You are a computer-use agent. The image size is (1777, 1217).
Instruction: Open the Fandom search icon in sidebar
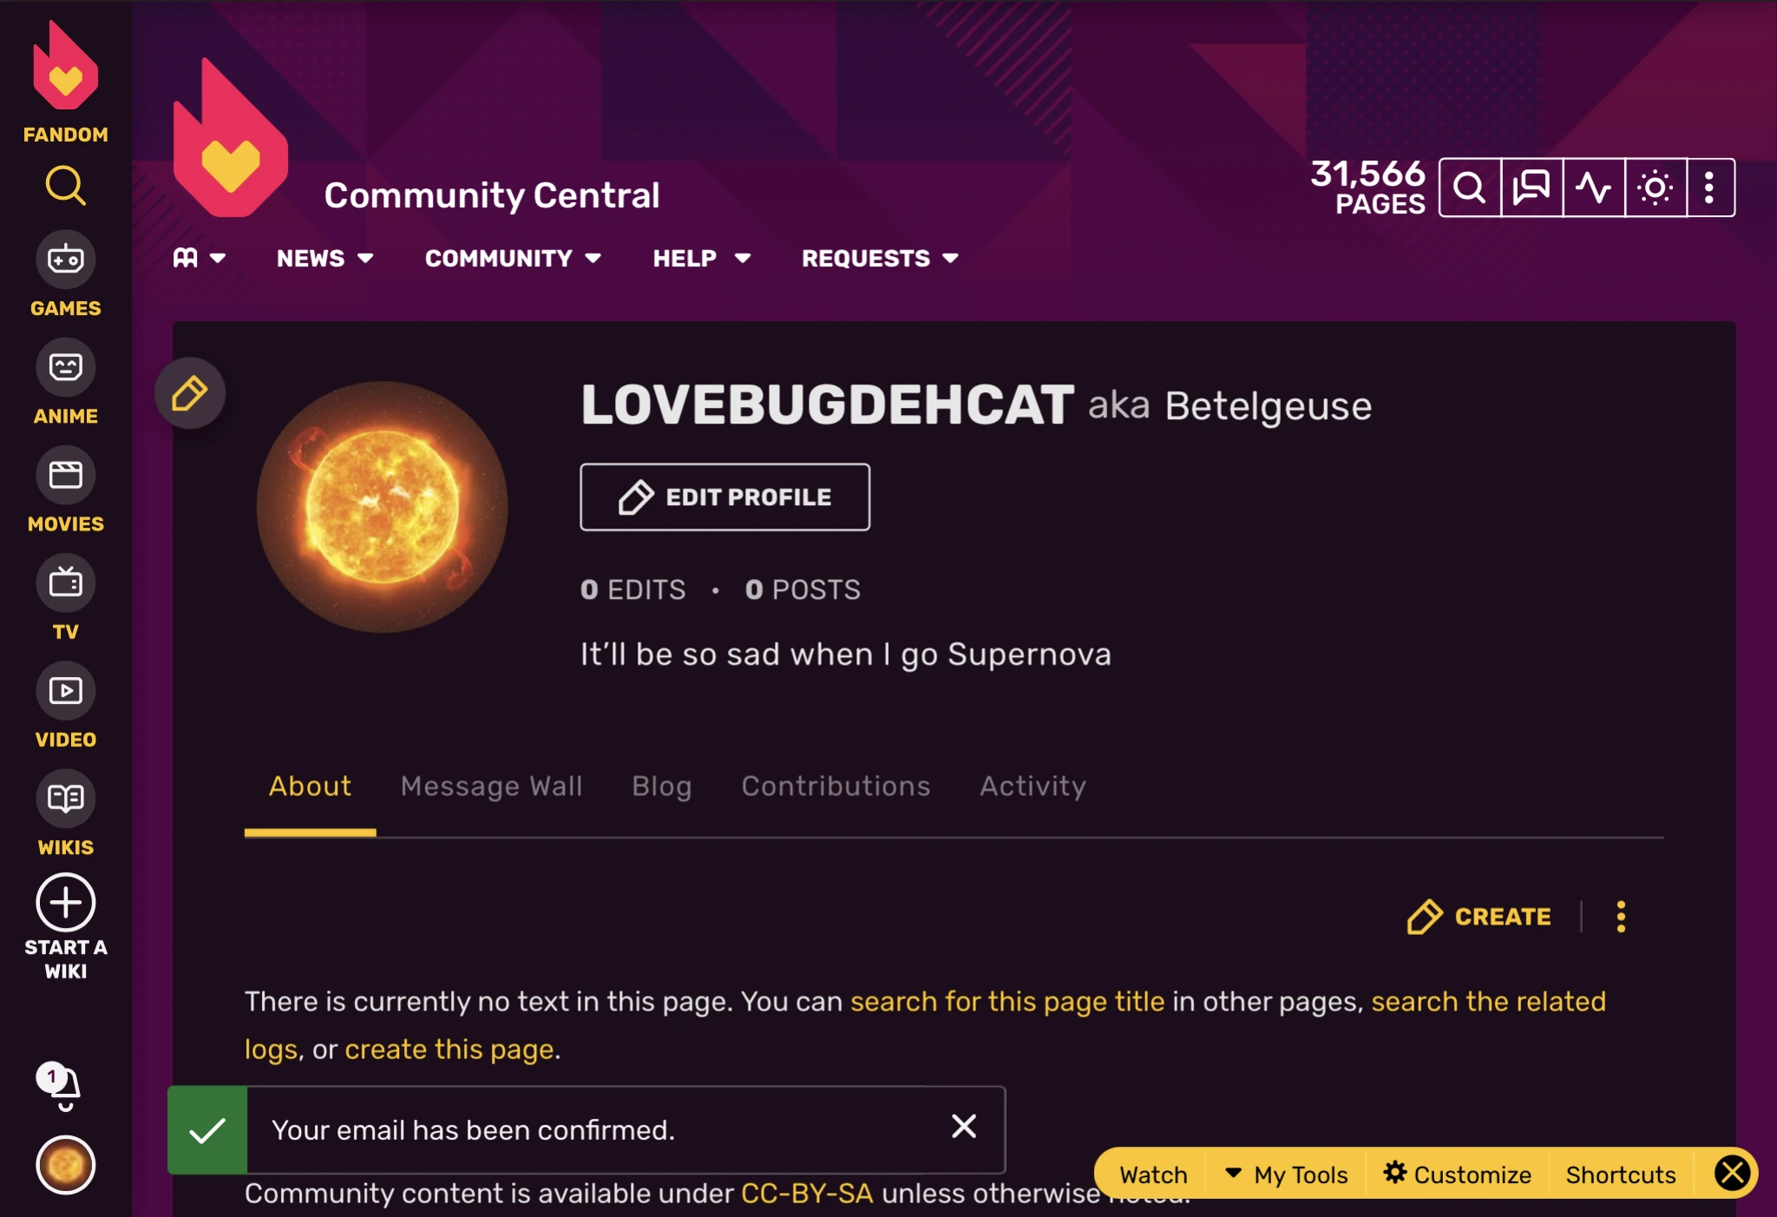coord(65,186)
